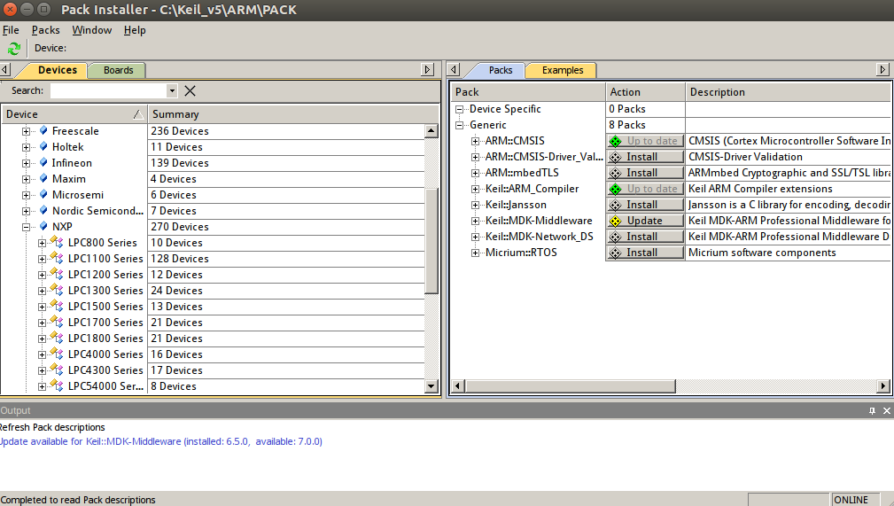Expand the LPC1100 Series node
Viewport: 894px width, 506px height.
[42, 259]
